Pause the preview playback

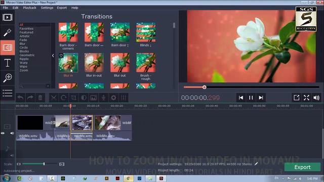pyautogui.click(x=251, y=98)
